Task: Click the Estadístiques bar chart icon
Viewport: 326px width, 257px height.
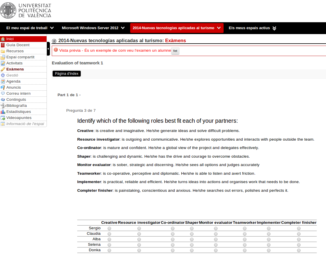Action: click(x=3, y=112)
